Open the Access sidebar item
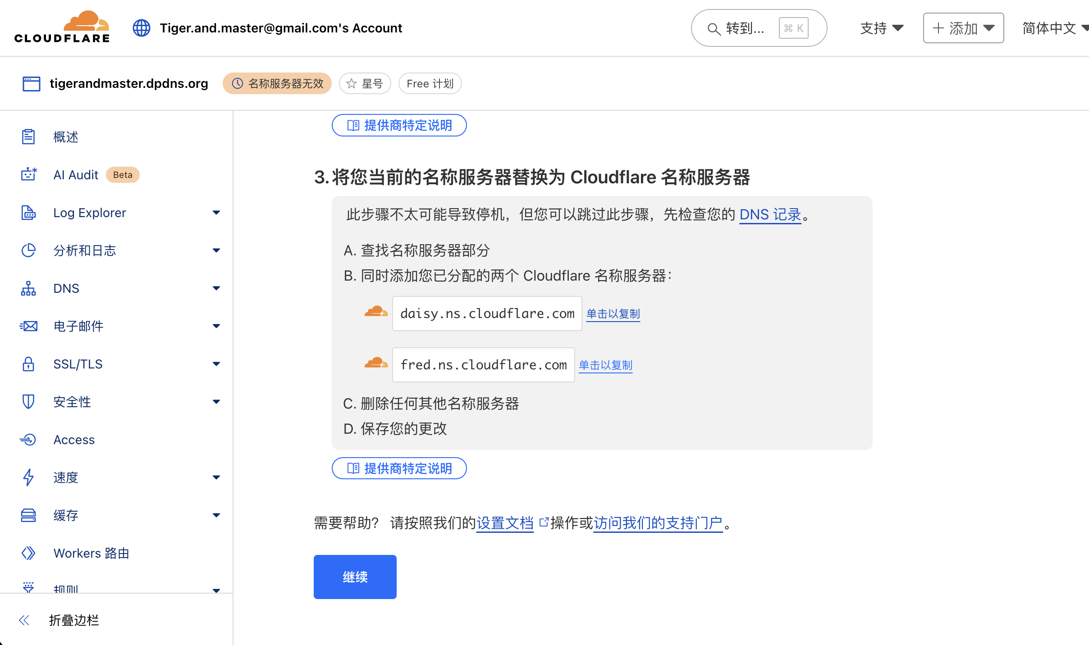Image resolution: width=1089 pixels, height=645 pixels. tap(74, 439)
